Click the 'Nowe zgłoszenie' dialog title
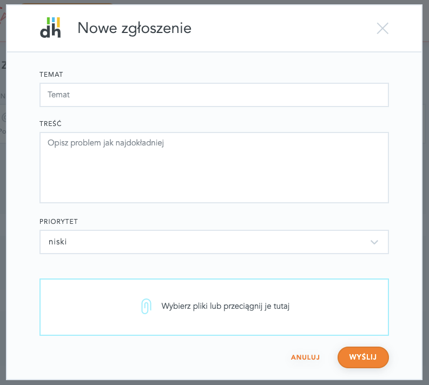Screen dimensions: 429x385 point(134,28)
